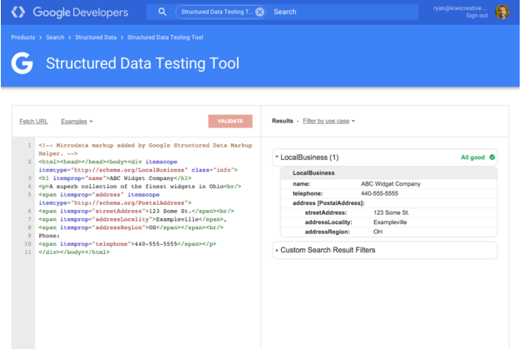
Task: Click the code line with telephone itemprop
Action: (x=127, y=244)
